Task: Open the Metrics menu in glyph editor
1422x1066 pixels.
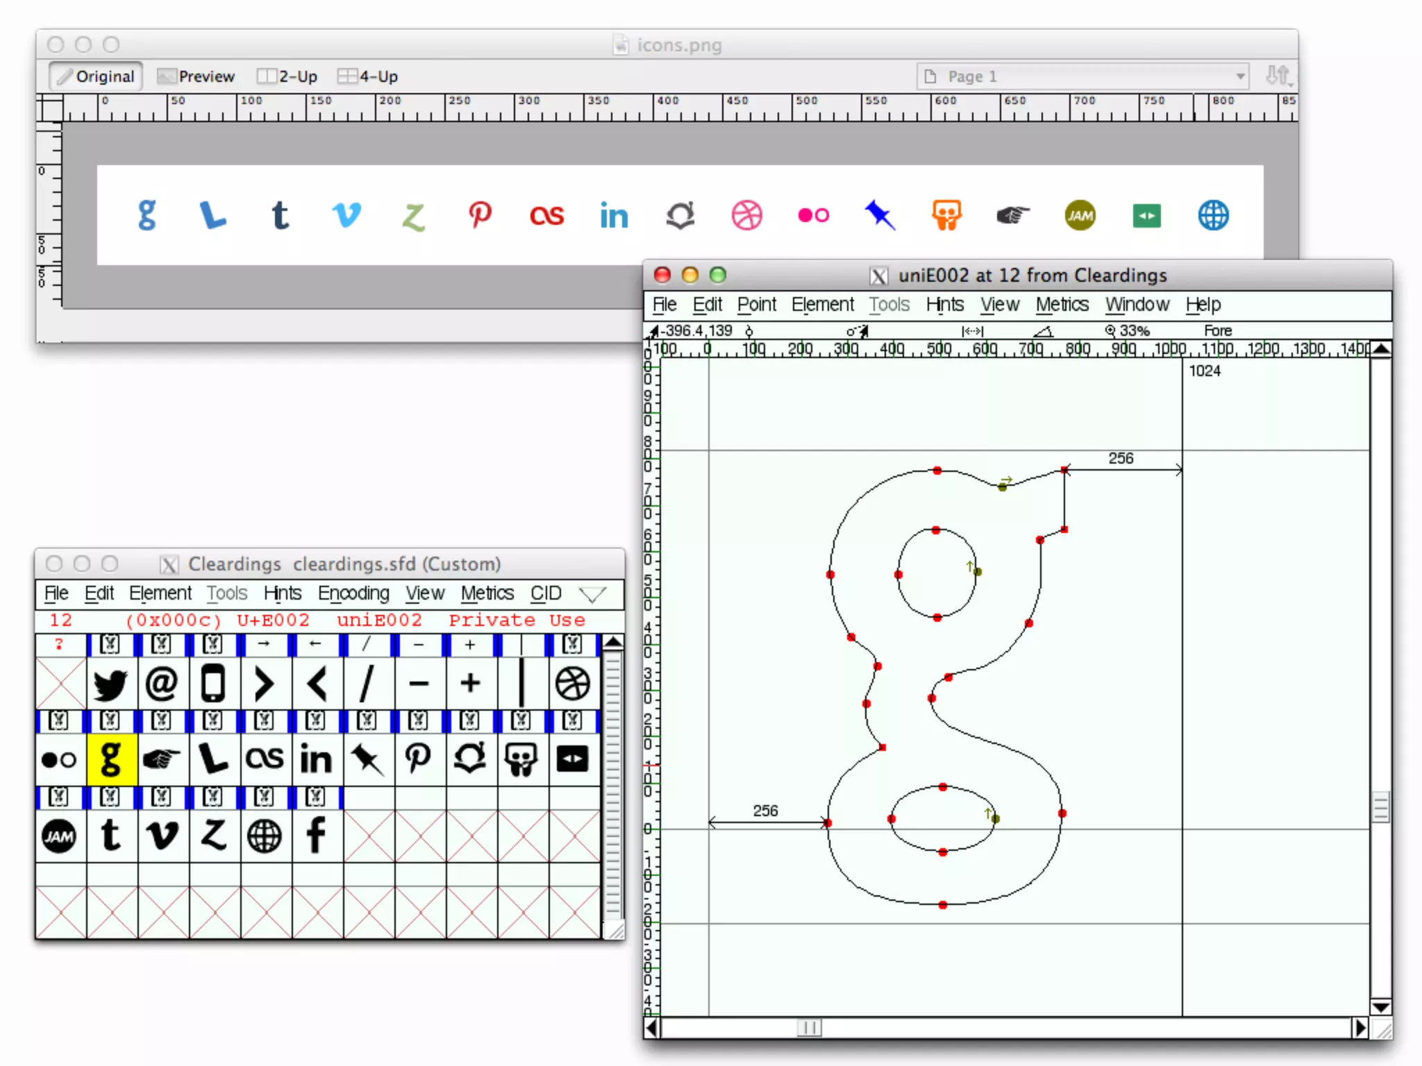Action: tap(1062, 305)
